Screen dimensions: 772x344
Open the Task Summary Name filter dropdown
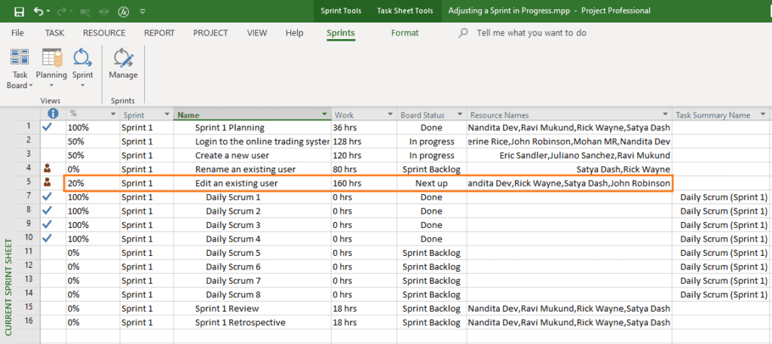[763, 115]
